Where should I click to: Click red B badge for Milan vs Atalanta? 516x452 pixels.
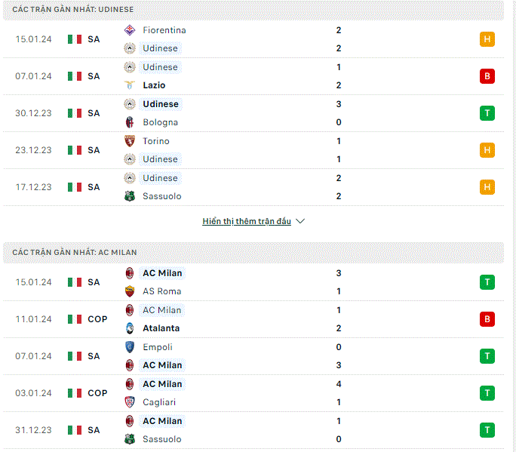(x=487, y=319)
